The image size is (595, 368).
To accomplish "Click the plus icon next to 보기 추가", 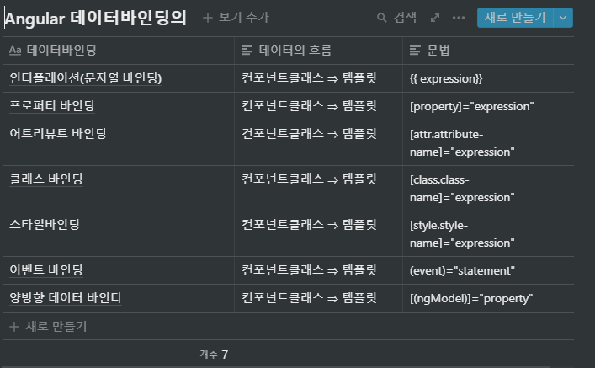I will pos(207,18).
